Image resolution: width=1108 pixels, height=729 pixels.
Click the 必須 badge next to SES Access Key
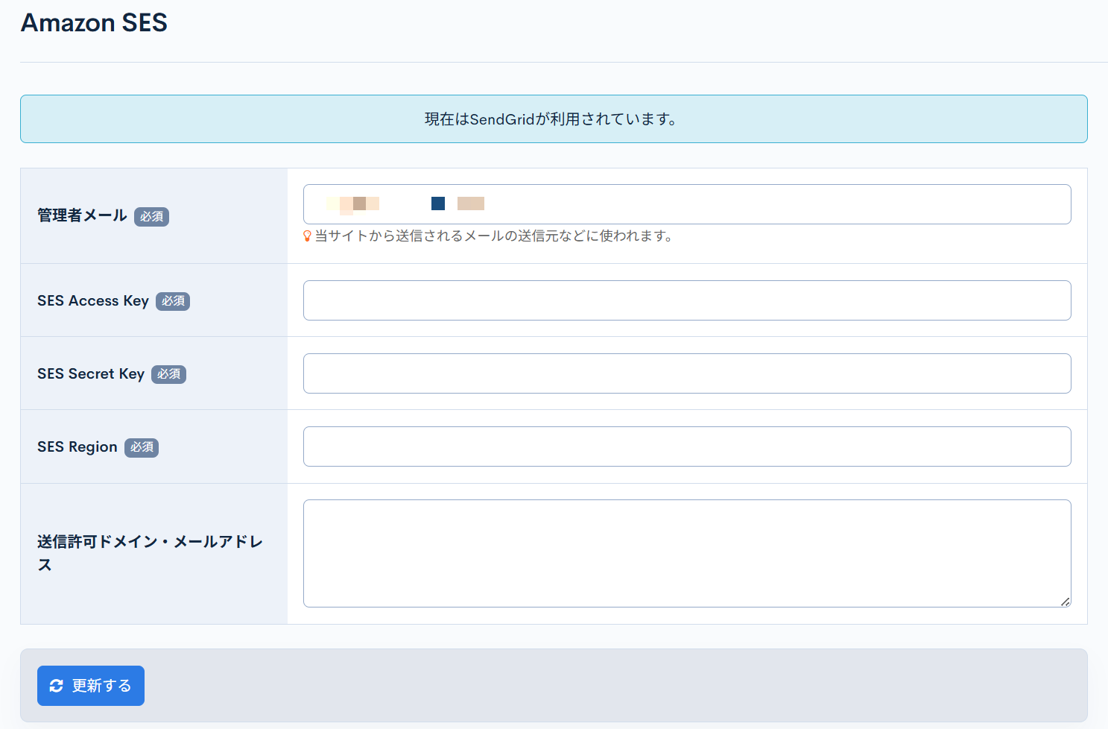173,301
